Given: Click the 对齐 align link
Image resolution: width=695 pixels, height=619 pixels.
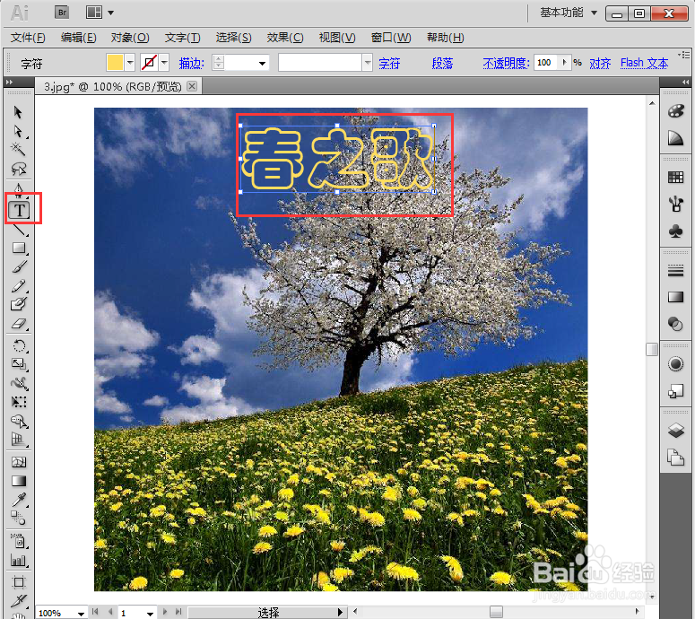Looking at the screenshot, I should pyautogui.click(x=600, y=64).
